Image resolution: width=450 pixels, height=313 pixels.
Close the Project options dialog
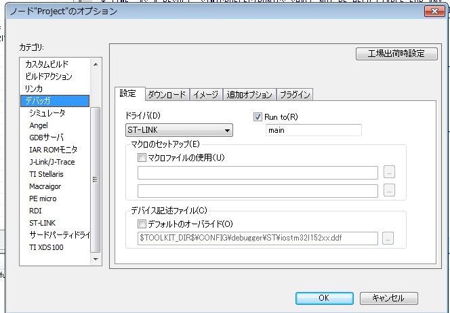tap(434, 12)
